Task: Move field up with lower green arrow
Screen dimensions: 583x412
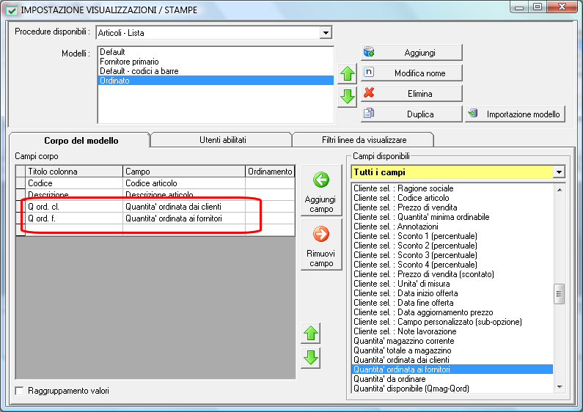Action: pyautogui.click(x=311, y=334)
